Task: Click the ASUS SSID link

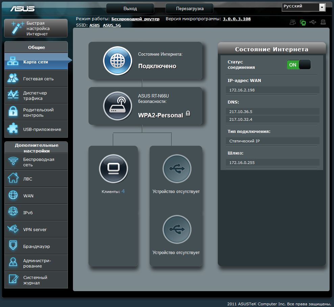Action: pyautogui.click(x=95, y=25)
